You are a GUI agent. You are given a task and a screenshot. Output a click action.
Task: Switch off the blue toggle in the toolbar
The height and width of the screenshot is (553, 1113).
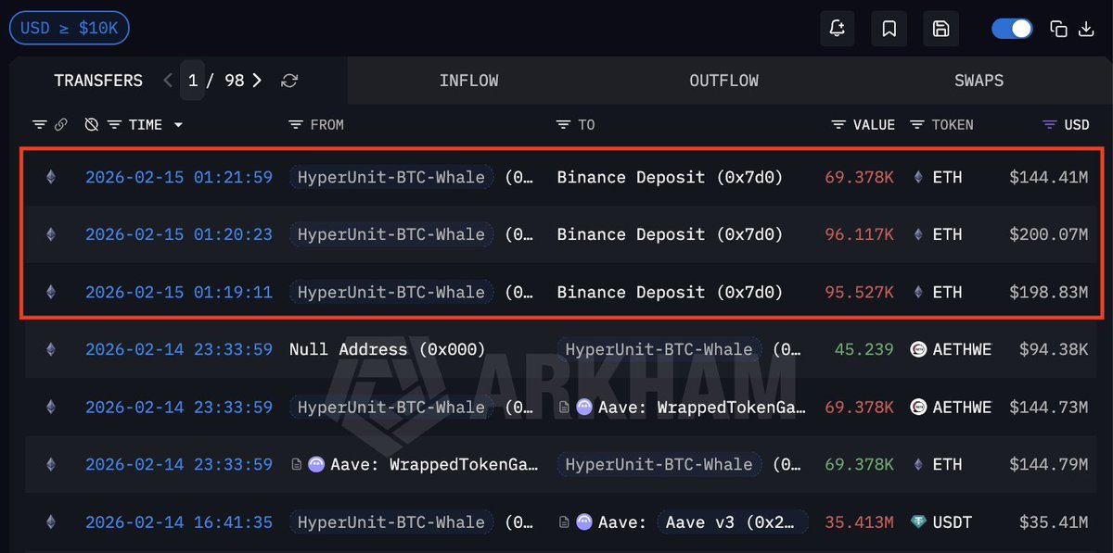[x=1012, y=29]
